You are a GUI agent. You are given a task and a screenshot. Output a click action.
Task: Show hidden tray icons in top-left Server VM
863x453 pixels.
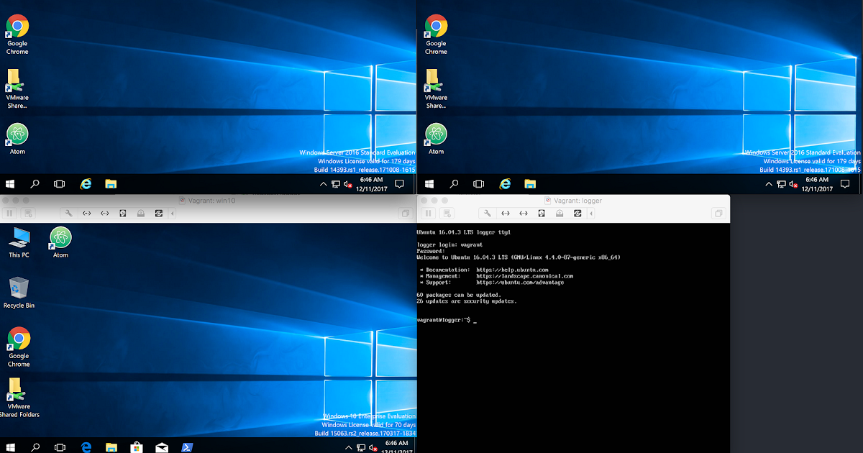tap(324, 185)
